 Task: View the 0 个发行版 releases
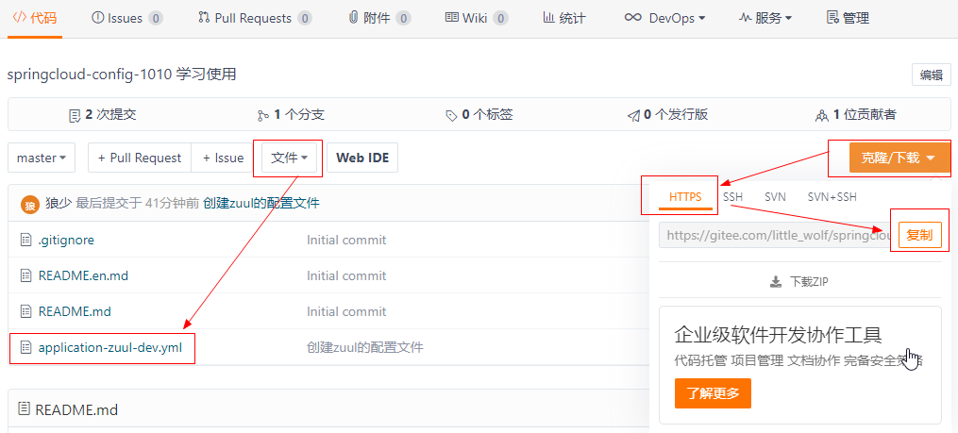667,114
